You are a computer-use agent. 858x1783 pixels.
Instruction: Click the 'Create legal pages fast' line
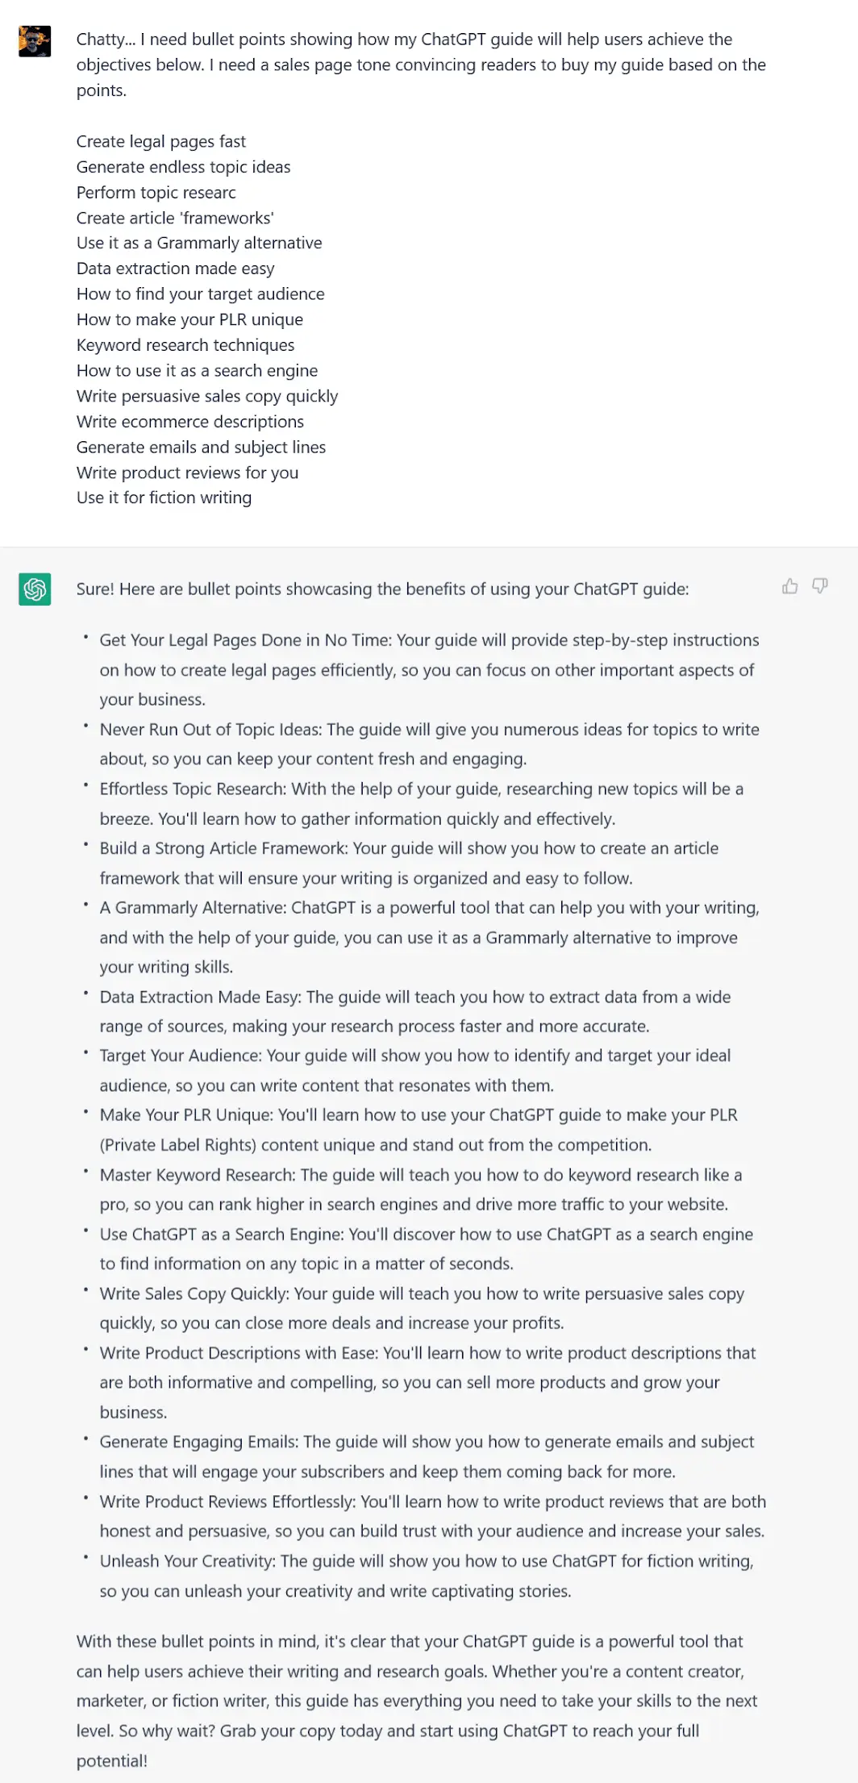click(161, 142)
